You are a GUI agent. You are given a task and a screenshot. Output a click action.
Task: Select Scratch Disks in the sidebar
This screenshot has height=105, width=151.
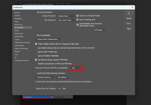click(19, 36)
